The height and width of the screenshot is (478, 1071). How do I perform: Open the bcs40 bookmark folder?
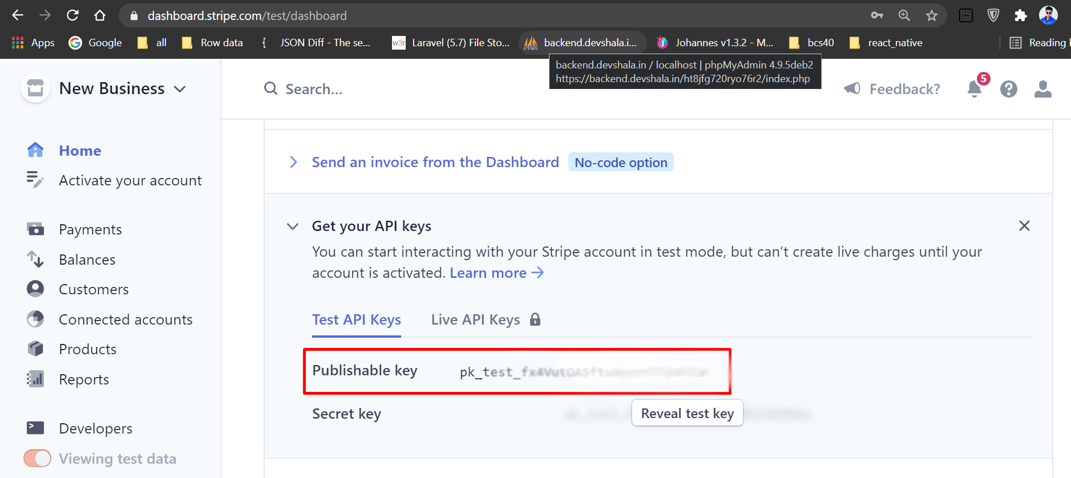tap(811, 43)
